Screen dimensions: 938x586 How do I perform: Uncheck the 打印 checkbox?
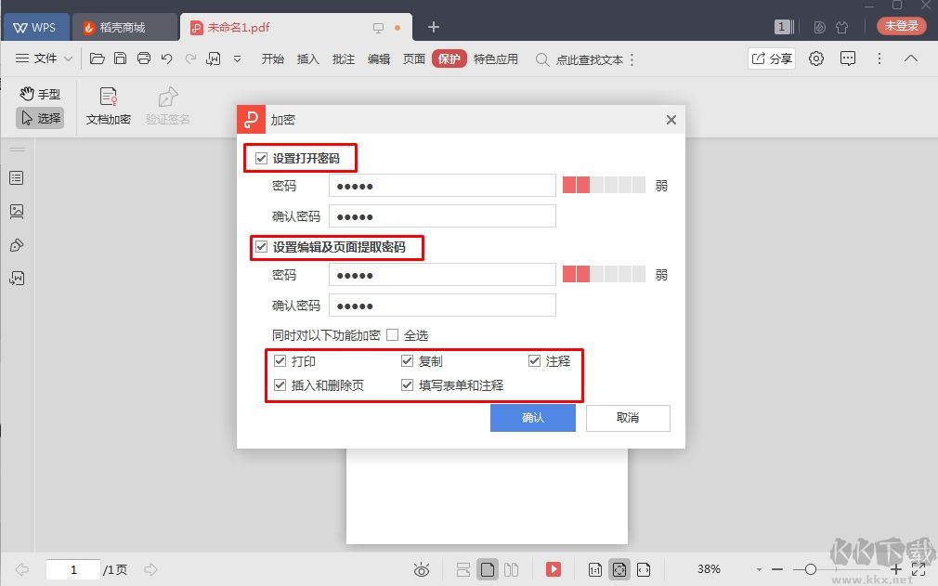coord(280,360)
